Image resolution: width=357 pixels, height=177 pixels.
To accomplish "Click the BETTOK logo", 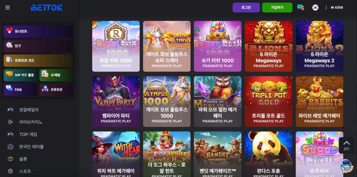I will pos(47,8).
